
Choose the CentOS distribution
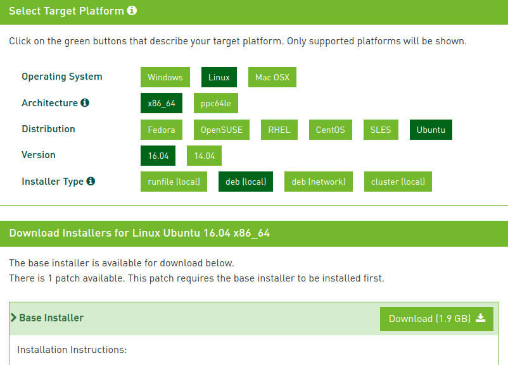click(x=331, y=130)
